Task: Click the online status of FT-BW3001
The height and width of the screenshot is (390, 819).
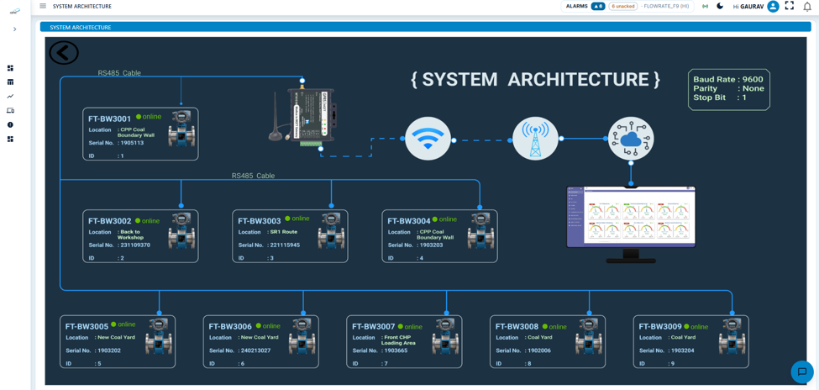Action: tap(149, 117)
